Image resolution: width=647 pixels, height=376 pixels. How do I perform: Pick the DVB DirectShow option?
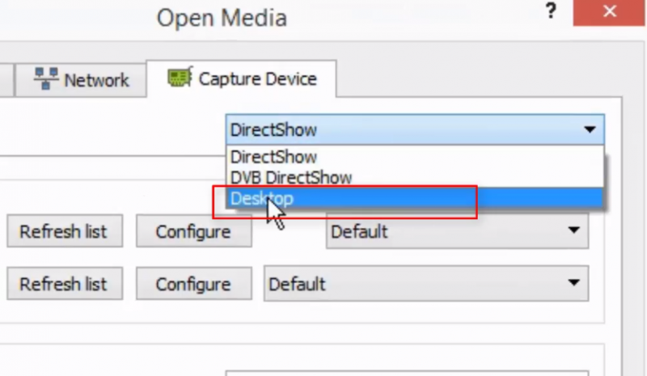291,176
